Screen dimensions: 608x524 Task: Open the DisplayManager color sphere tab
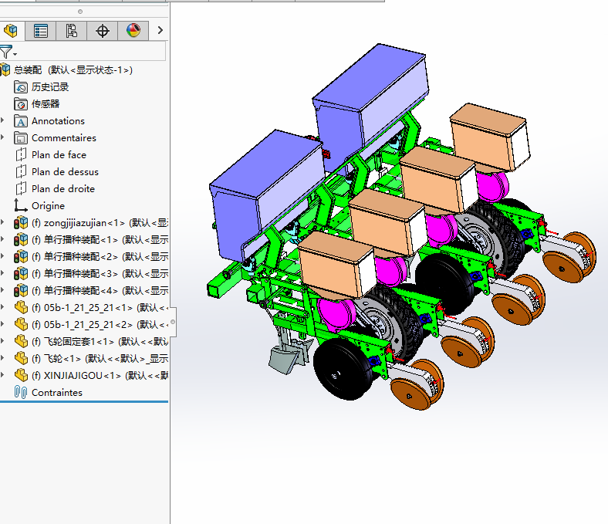click(x=133, y=30)
